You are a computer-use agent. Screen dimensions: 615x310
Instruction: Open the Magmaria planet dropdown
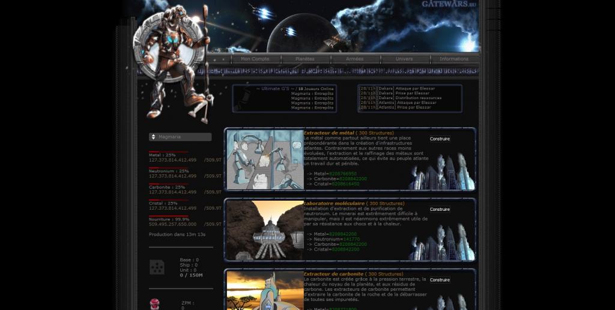[x=180, y=137]
